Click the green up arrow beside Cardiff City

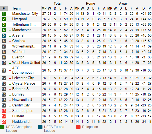10,106
